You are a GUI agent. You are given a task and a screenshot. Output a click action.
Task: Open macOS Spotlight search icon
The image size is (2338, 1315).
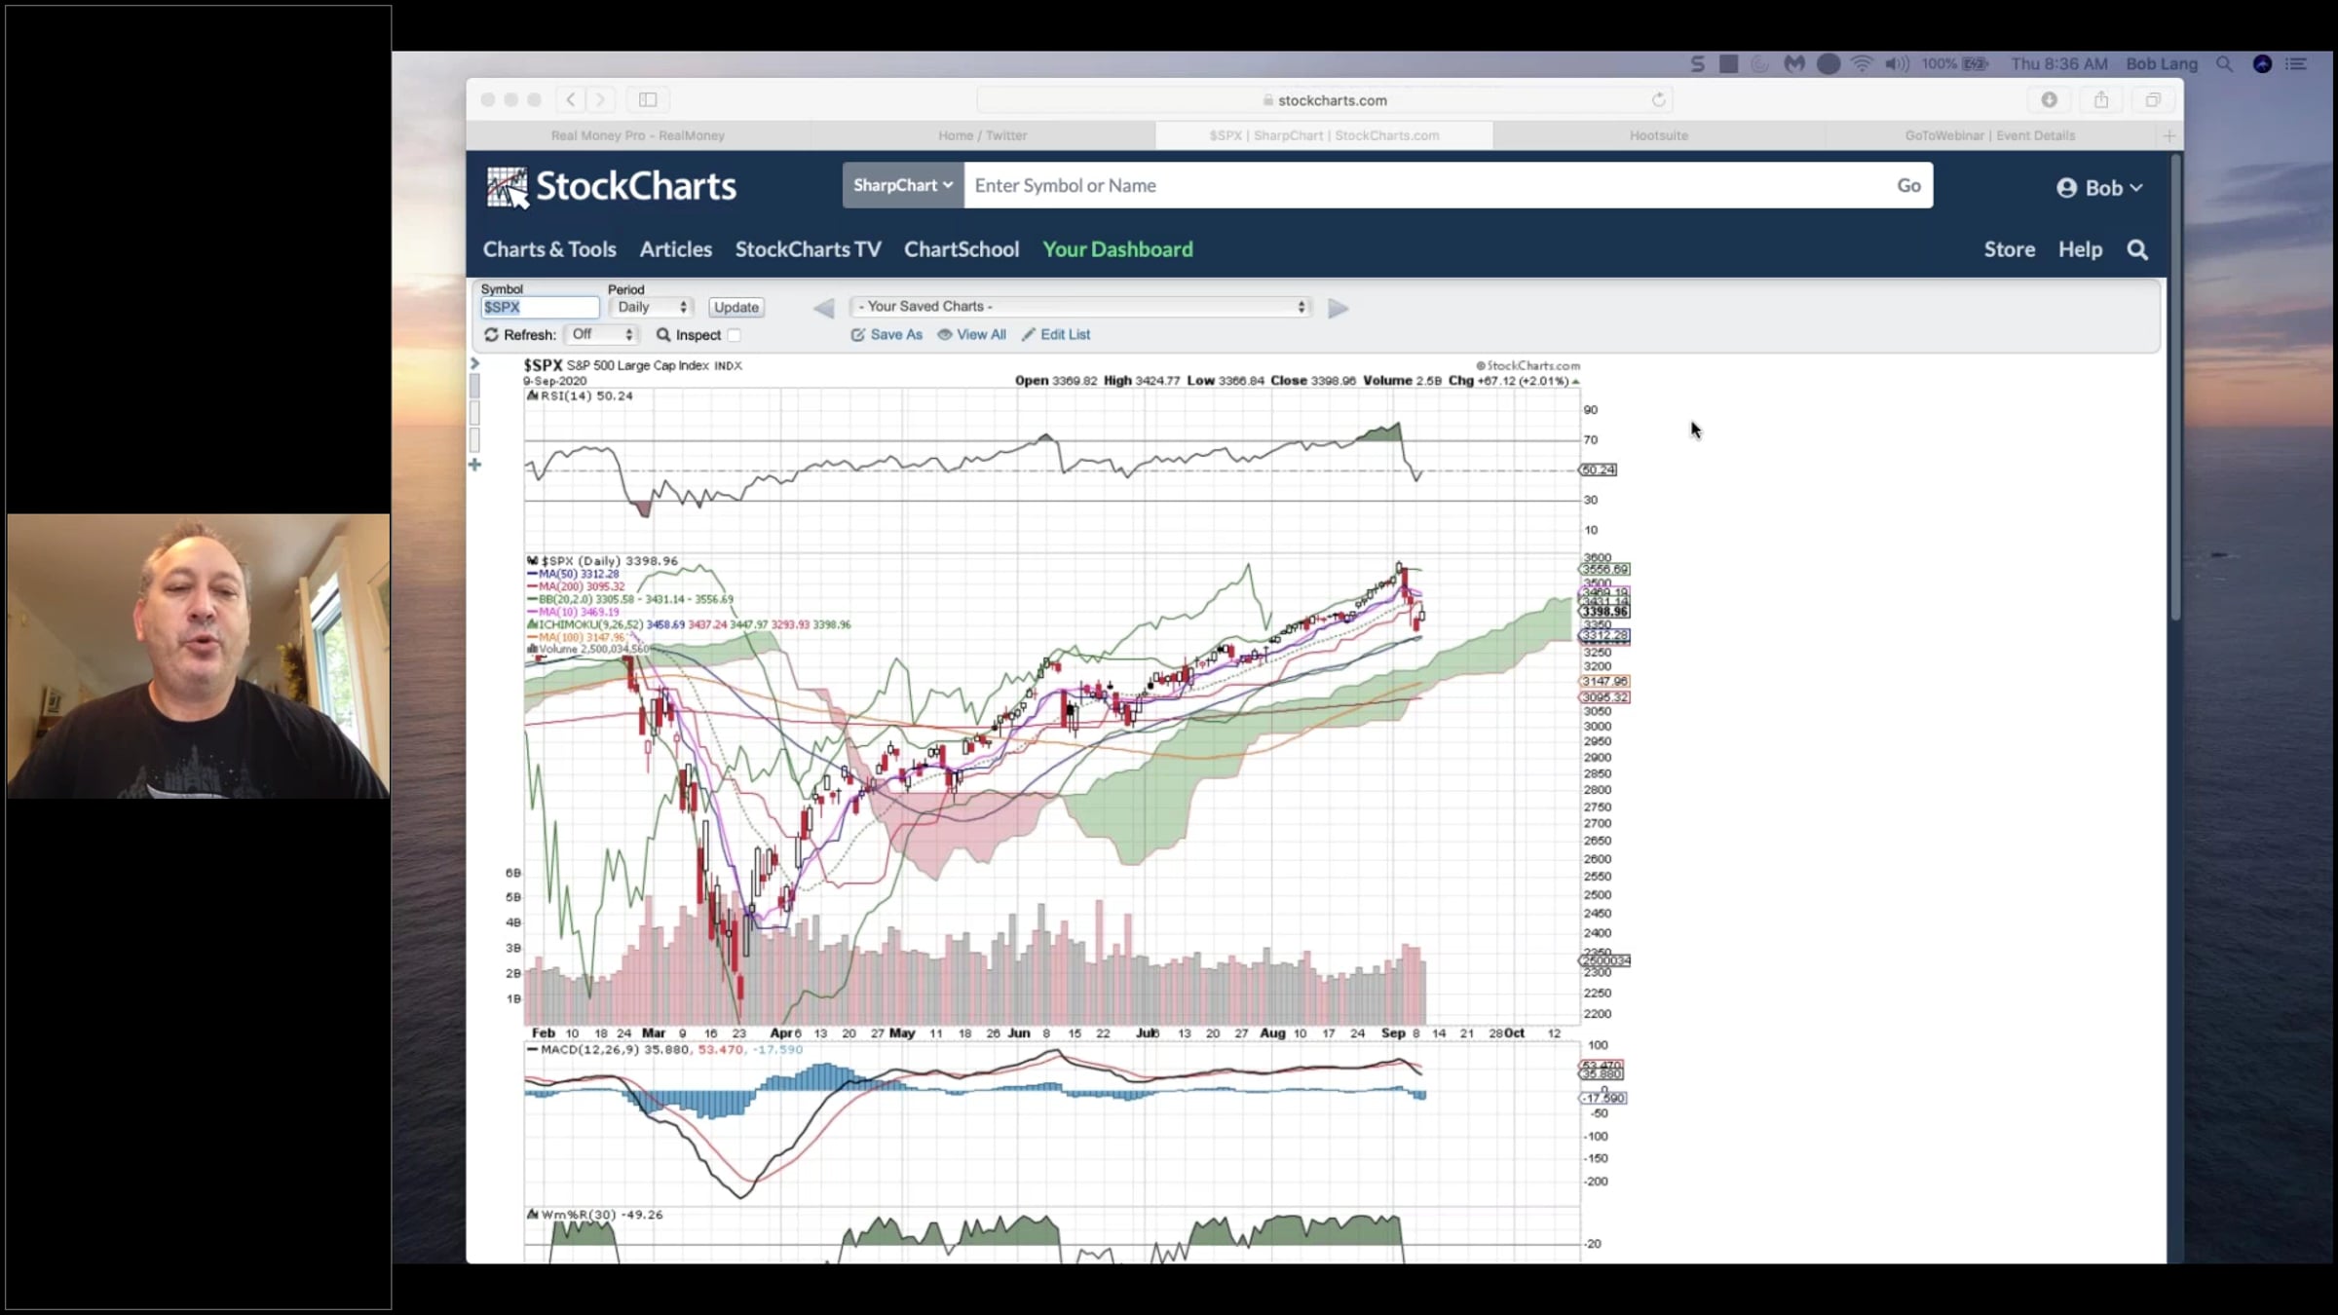2224,64
